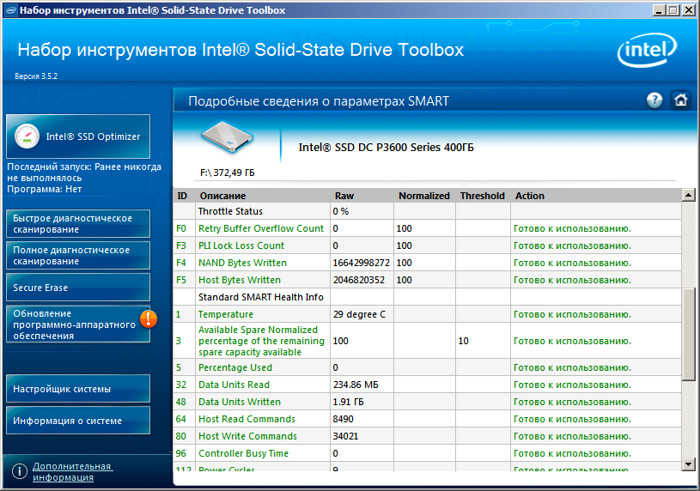Select PLI Lock Loss Count row
This screenshot has width=700, height=491.
427,245
